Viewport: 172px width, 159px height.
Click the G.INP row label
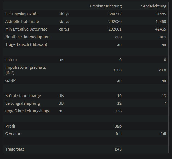click(x=11, y=80)
